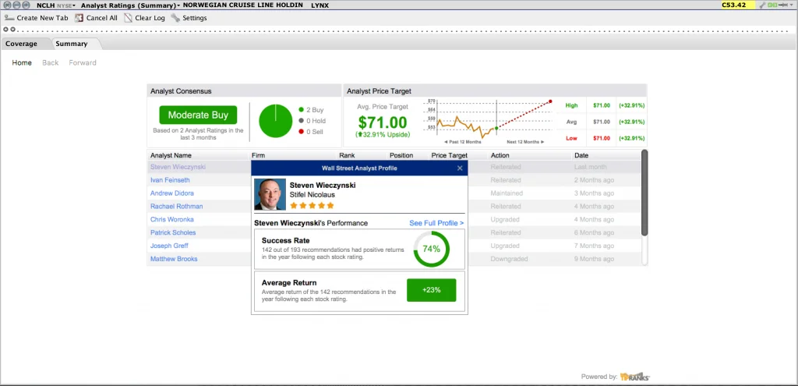Click the Average Return heading
Screen dimensions: 798x386
point(289,282)
